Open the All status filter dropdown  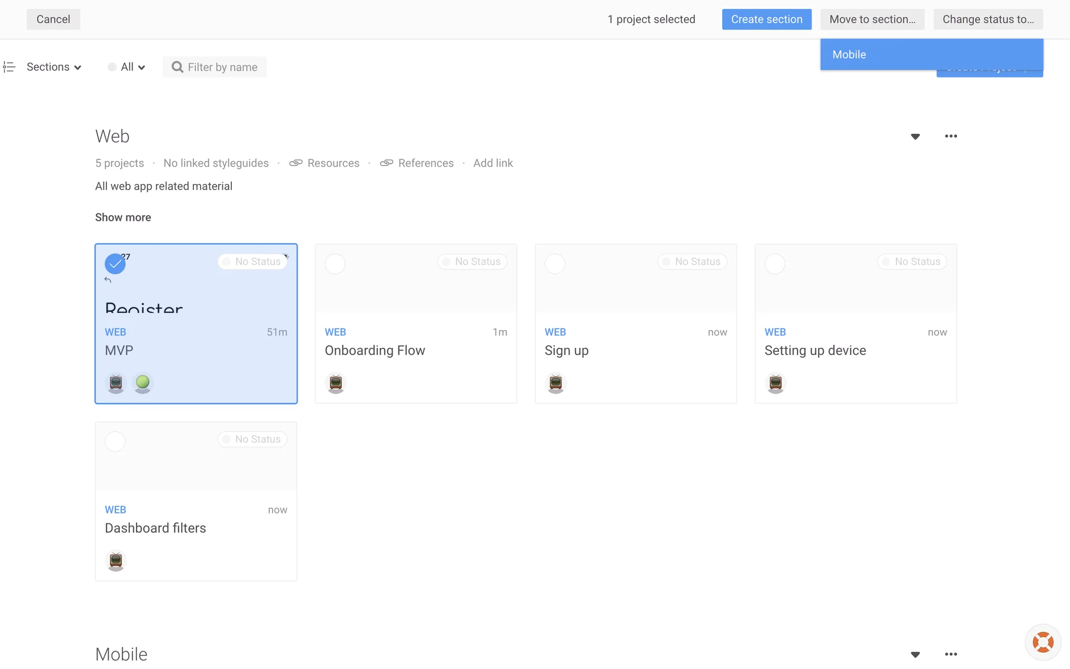coord(127,67)
